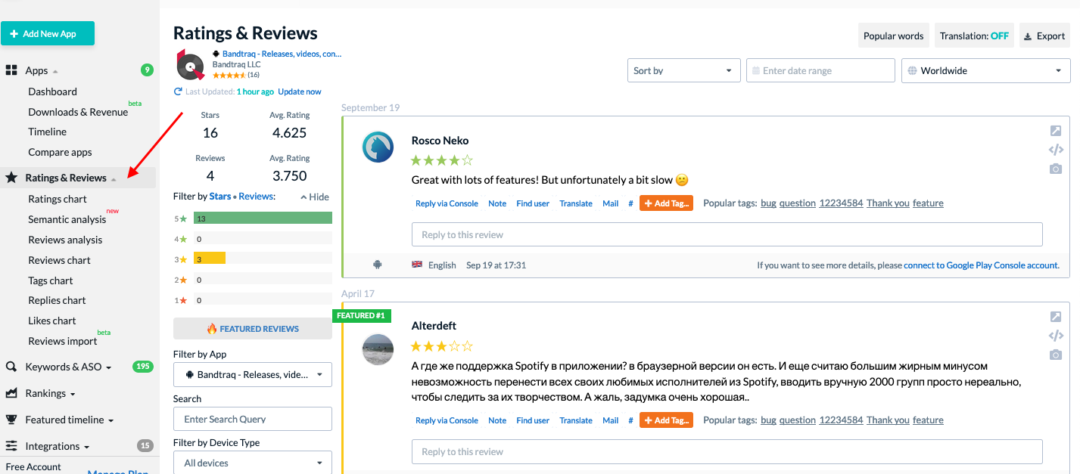
Task: Click reply box under Rosco Neko's review
Action: pyautogui.click(x=727, y=234)
